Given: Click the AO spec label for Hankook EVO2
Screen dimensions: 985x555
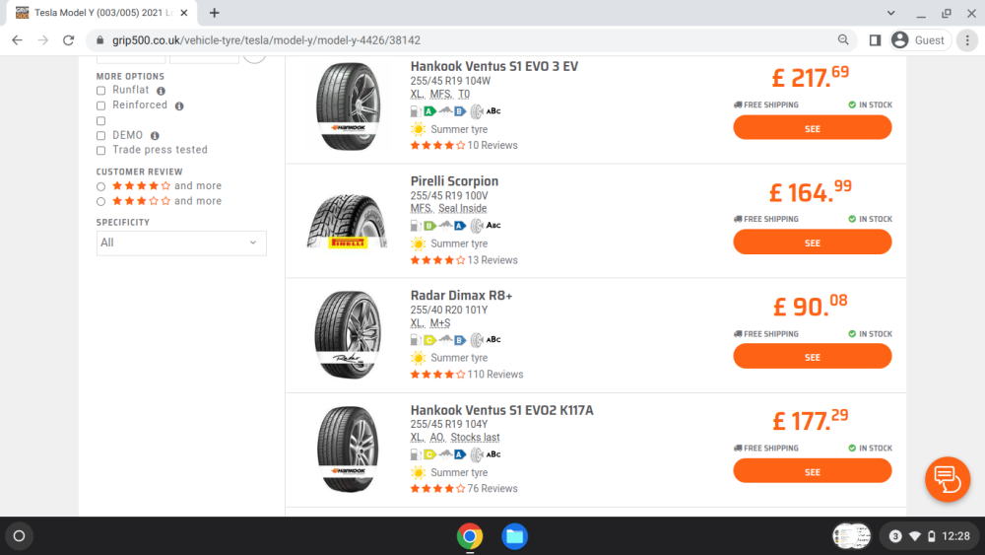Looking at the screenshot, I should [437, 438].
